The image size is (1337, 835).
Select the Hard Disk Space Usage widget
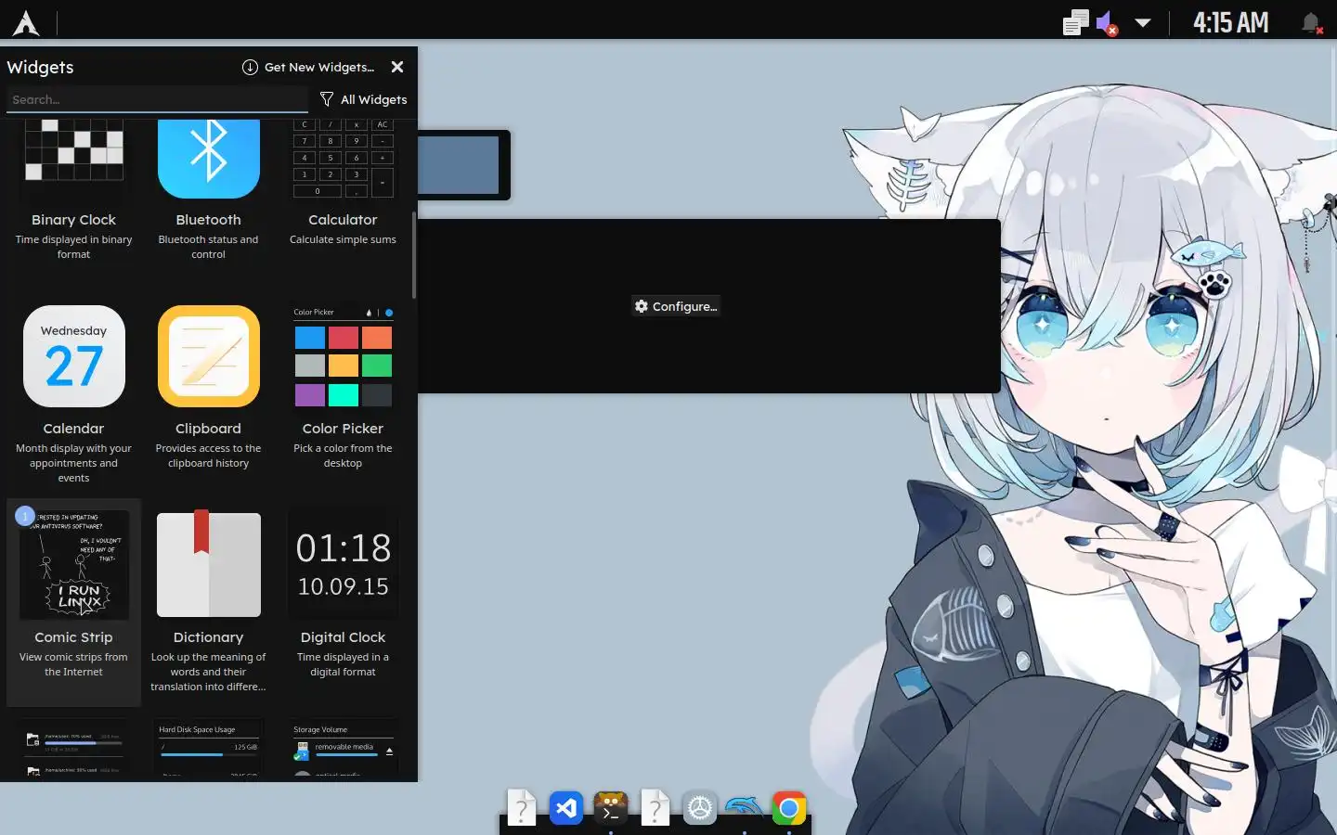209,747
